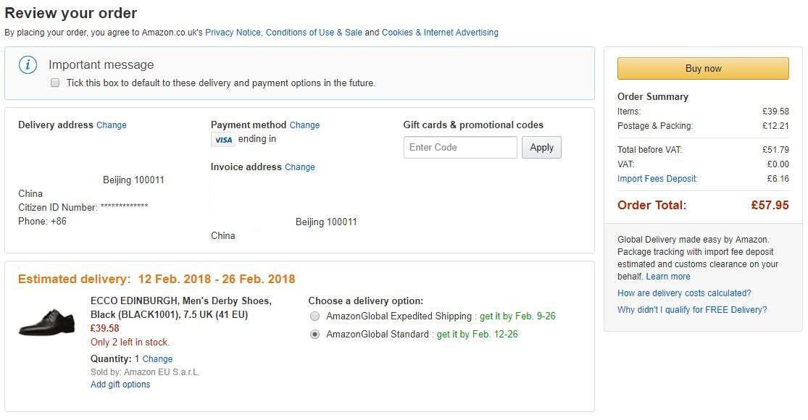The width and height of the screenshot is (808, 420).
Task: Select AmazonGlobal Expedited Shipping option
Action: (x=315, y=316)
